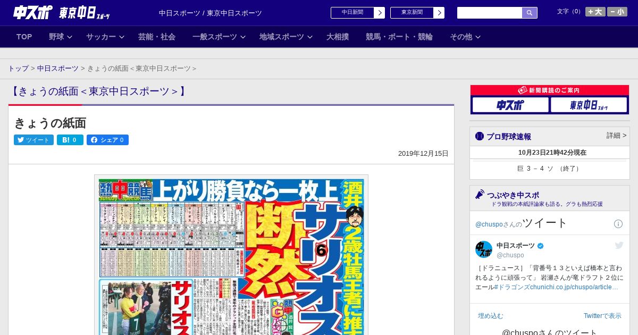Click the きょうの紙面 article heading
638x335 pixels.
pyautogui.click(x=50, y=123)
